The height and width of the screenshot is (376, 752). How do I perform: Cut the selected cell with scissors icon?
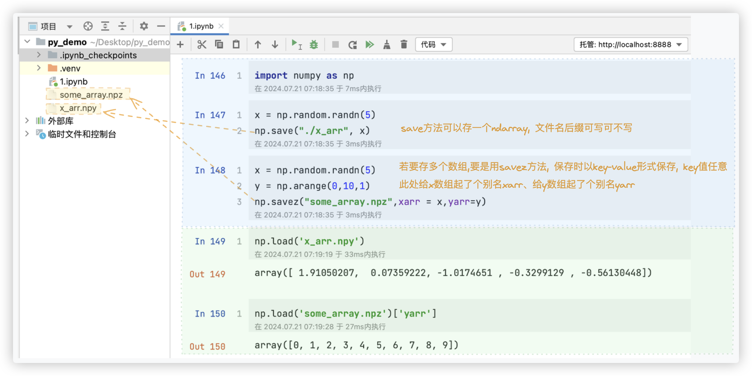202,45
